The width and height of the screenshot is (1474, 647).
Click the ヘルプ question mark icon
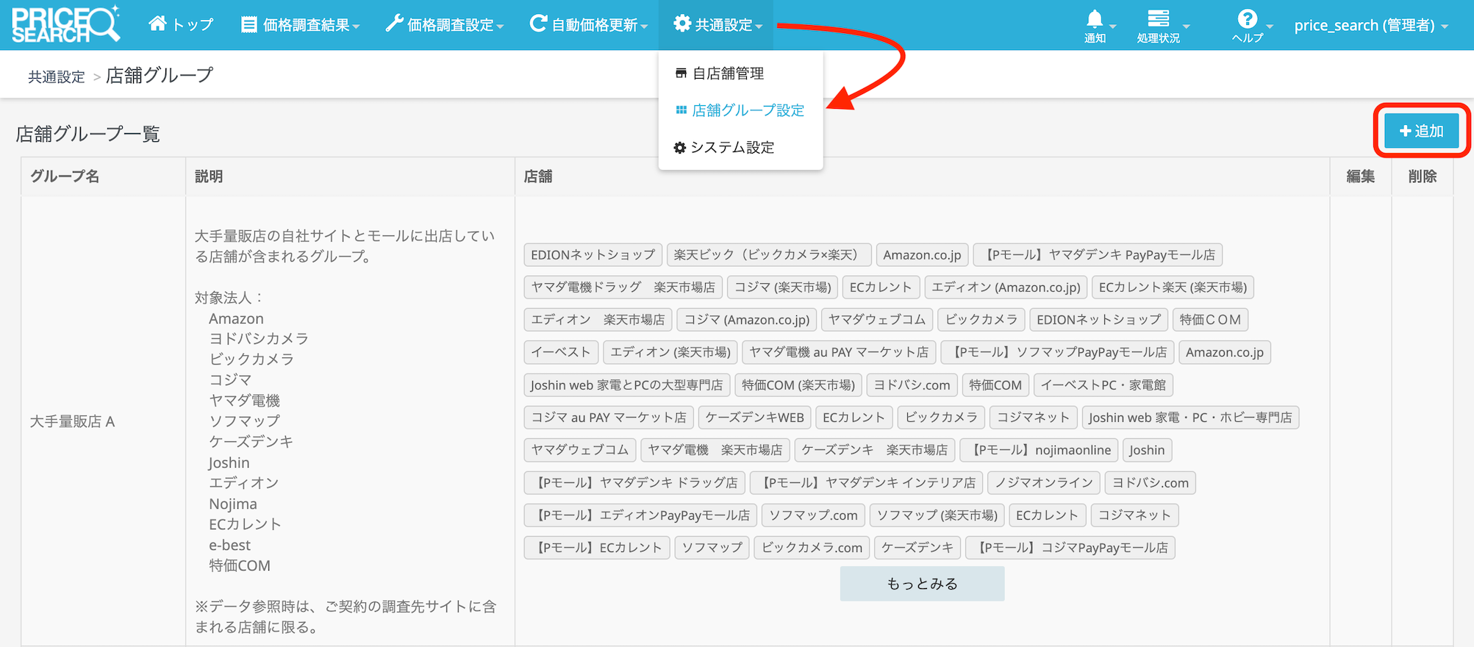point(1247,19)
